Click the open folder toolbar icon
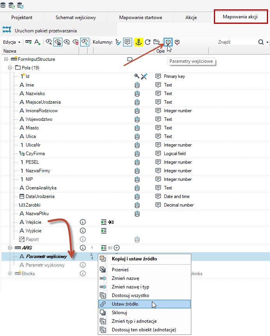This screenshot has width=270, height=336. (157, 42)
